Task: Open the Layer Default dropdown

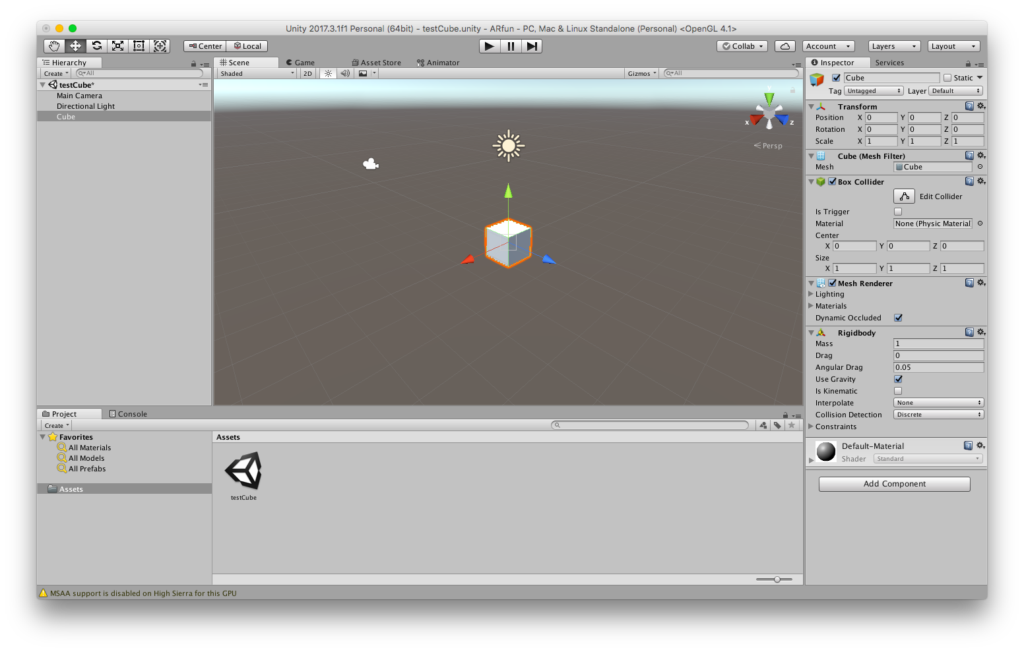Action: click(956, 91)
